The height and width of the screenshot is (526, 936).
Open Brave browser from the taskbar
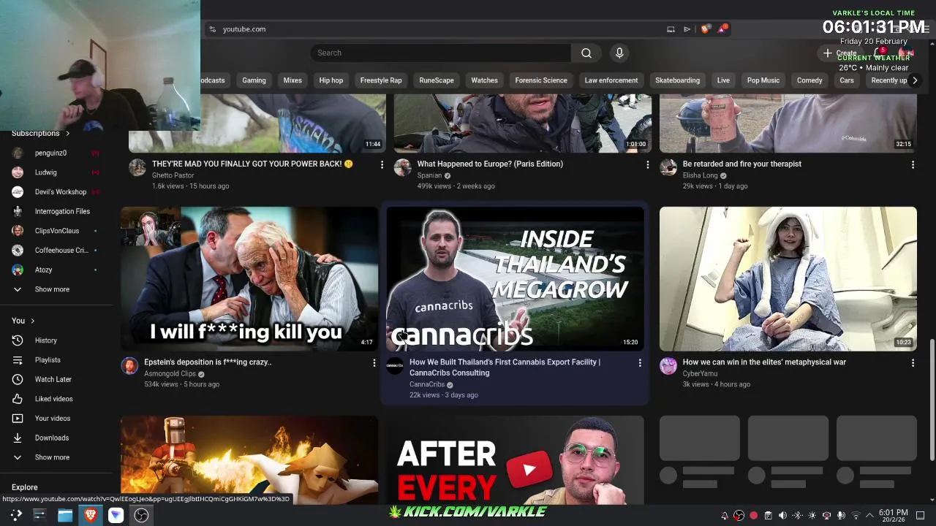click(91, 515)
